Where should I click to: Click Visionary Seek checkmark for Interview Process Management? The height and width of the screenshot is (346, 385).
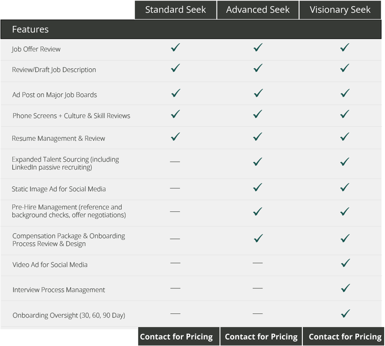[346, 288]
